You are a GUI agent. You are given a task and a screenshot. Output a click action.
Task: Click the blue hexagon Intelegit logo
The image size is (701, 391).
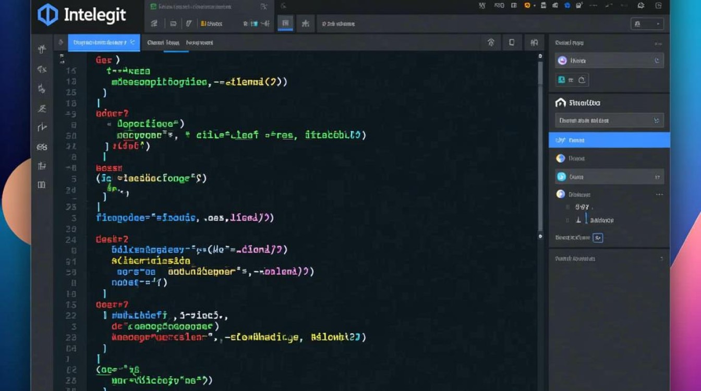pyautogui.click(x=47, y=15)
